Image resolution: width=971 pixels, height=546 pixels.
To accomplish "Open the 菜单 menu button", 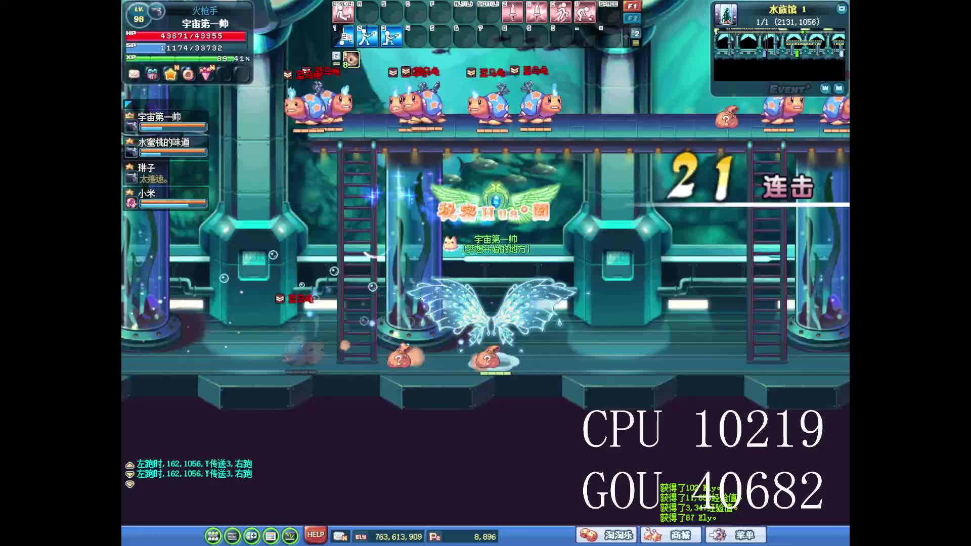I will 736,535.
